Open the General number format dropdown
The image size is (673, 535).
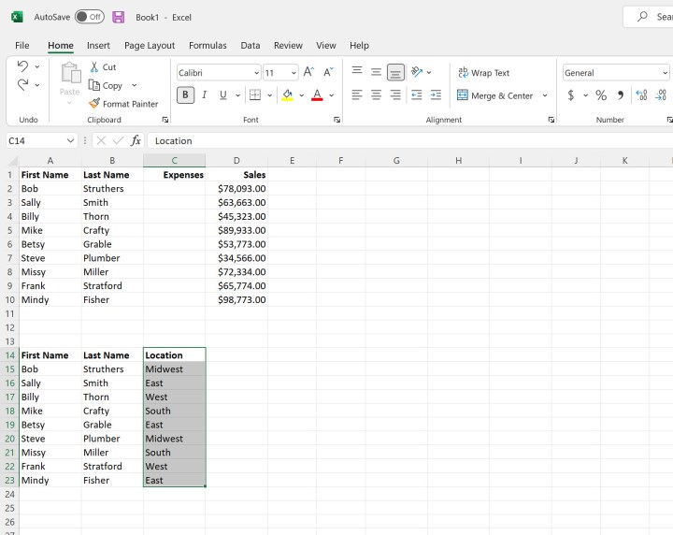[665, 73]
